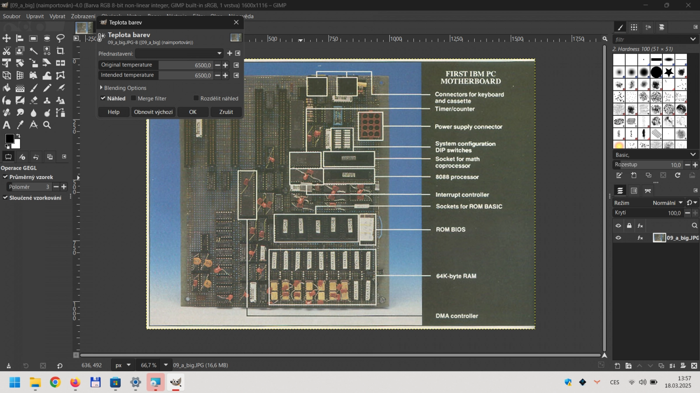The width and height of the screenshot is (700, 393).
Task: Click the lock icon in layers header
Action: click(629, 225)
